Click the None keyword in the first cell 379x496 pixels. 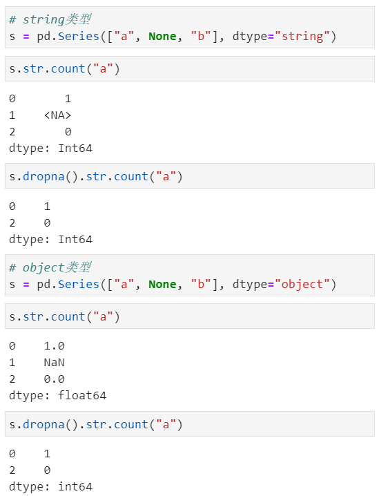(x=162, y=37)
